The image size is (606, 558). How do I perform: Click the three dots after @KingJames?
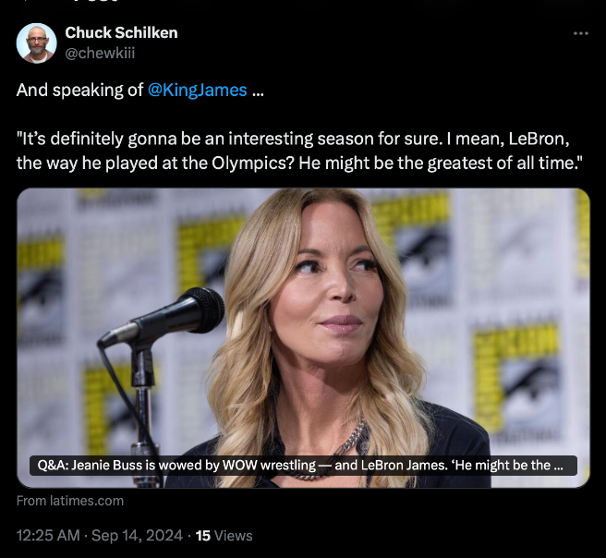pyautogui.click(x=258, y=90)
